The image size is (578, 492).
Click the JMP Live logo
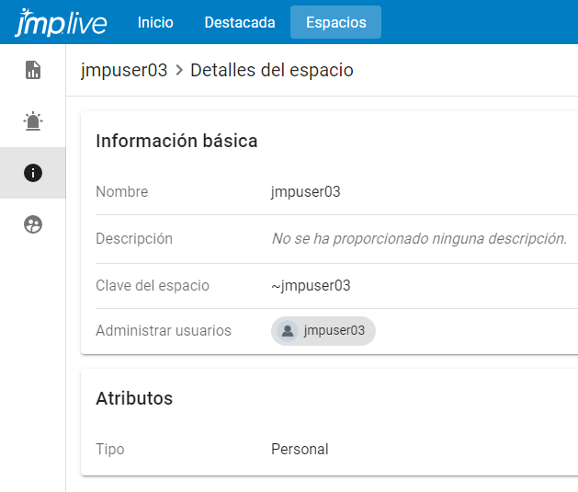pos(61,22)
